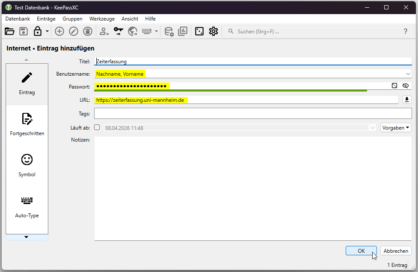
Task: Save the database with the floppy icon
Action: coord(24,32)
